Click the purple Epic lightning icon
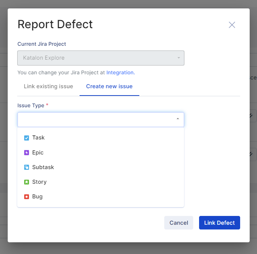Image resolution: width=257 pixels, height=254 pixels. point(26,153)
